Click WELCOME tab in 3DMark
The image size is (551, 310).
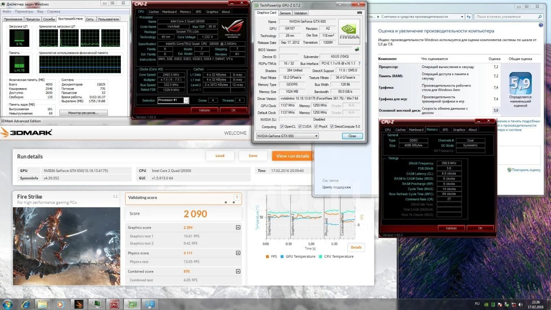pos(235,133)
